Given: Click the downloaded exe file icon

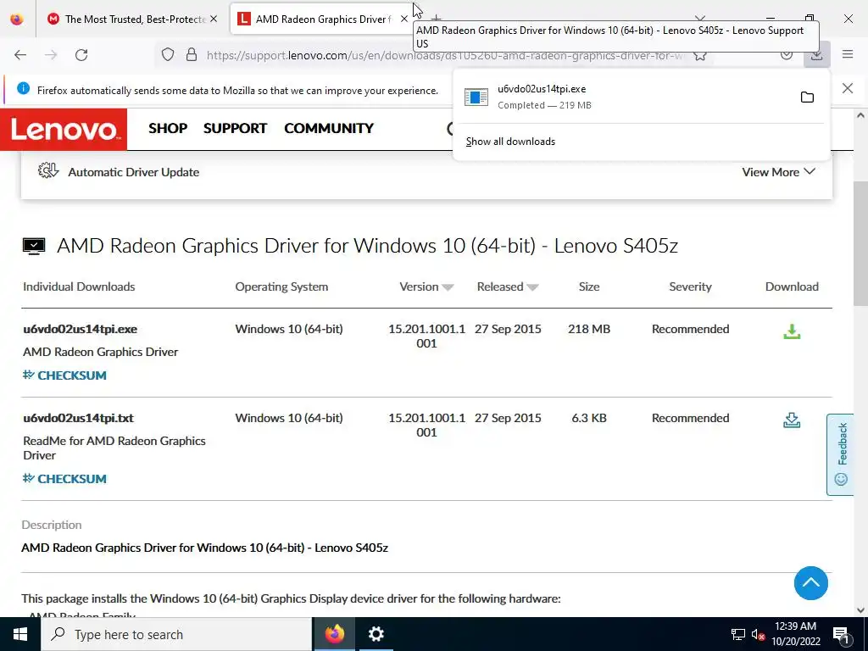Looking at the screenshot, I should (476, 97).
